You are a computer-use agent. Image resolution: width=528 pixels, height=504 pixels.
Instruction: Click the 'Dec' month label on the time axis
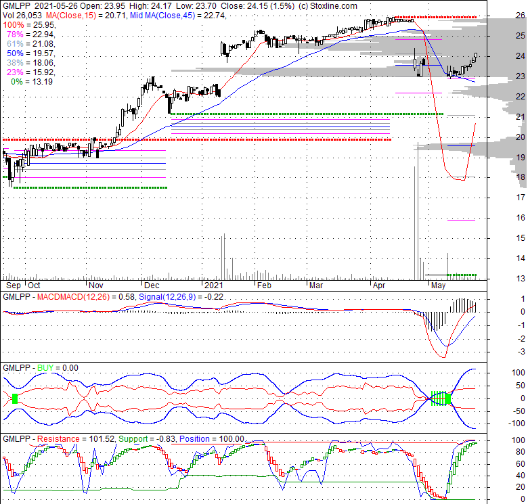pyautogui.click(x=152, y=285)
